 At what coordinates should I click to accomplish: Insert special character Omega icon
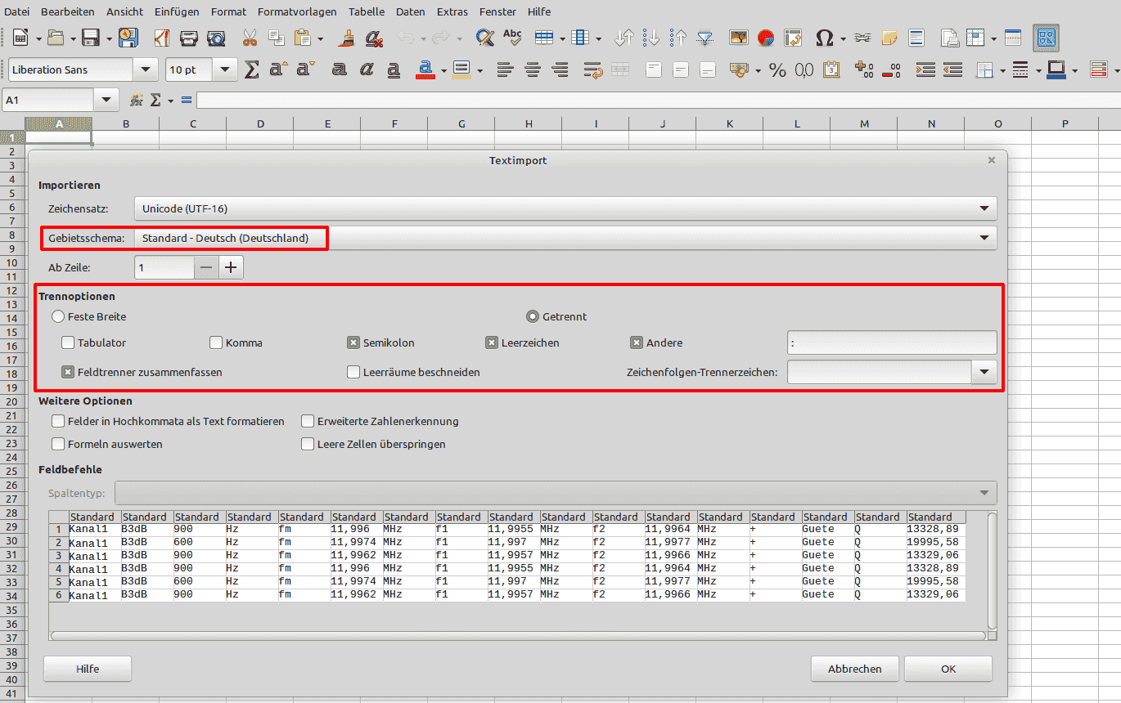pyautogui.click(x=825, y=38)
